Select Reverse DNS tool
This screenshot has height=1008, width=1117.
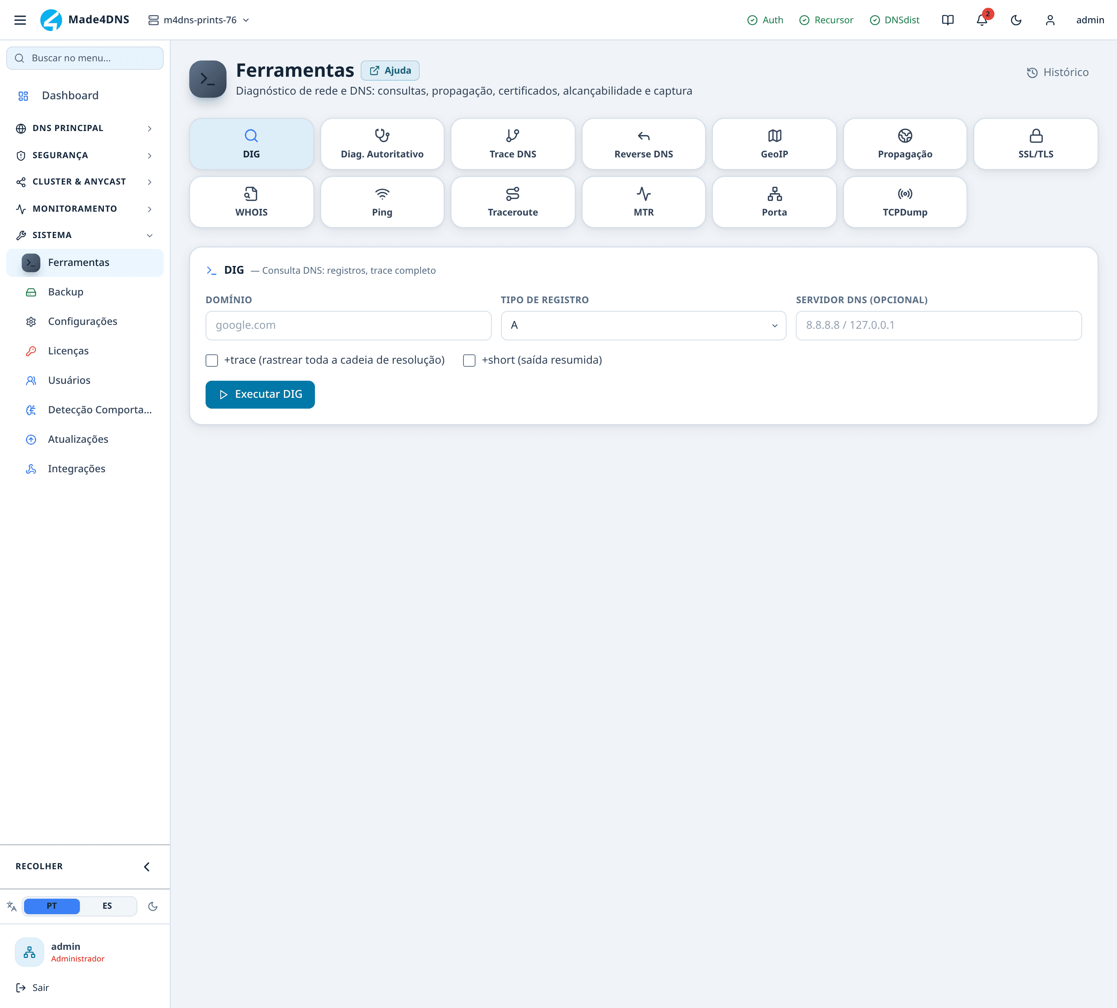click(x=644, y=143)
